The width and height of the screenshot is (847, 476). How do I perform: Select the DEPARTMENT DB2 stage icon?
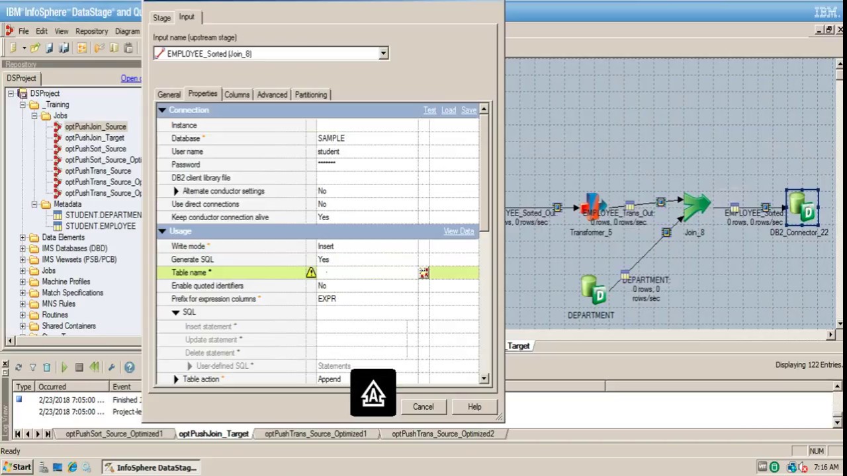click(593, 290)
